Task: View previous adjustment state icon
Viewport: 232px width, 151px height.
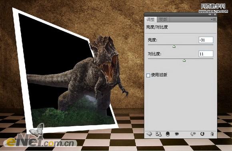Action: pos(193,134)
